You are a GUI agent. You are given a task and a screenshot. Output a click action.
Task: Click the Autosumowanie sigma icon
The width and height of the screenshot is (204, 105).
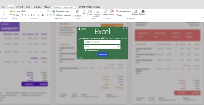117,11
